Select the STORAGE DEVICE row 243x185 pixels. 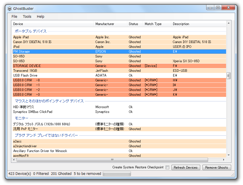(x=119, y=66)
